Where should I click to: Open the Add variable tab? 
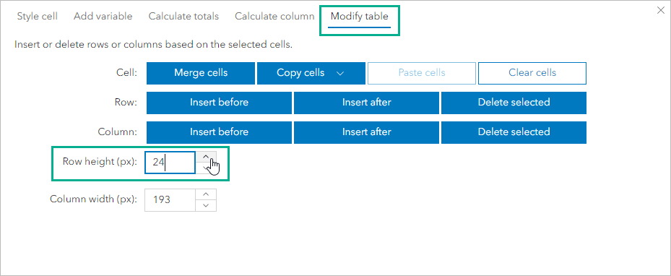tap(103, 17)
